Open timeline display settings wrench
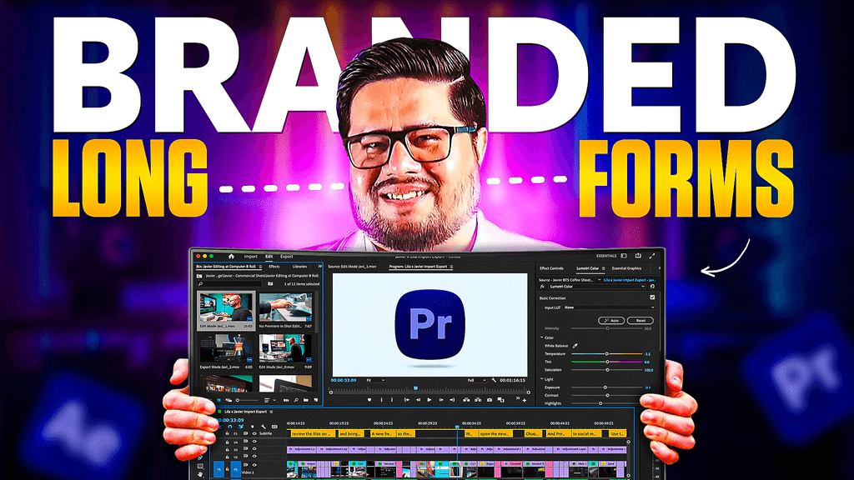This screenshot has height=480, width=854. pos(263,427)
